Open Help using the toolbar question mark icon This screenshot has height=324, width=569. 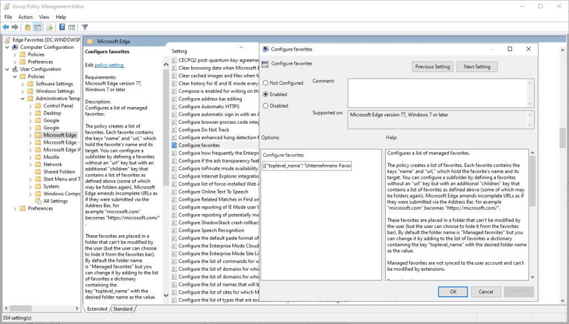(x=62, y=27)
